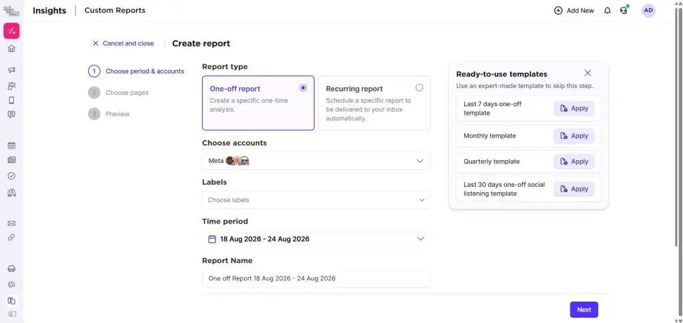Apply the Last 7 days one-off template
The height and width of the screenshot is (323, 683).
(x=574, y=109)
